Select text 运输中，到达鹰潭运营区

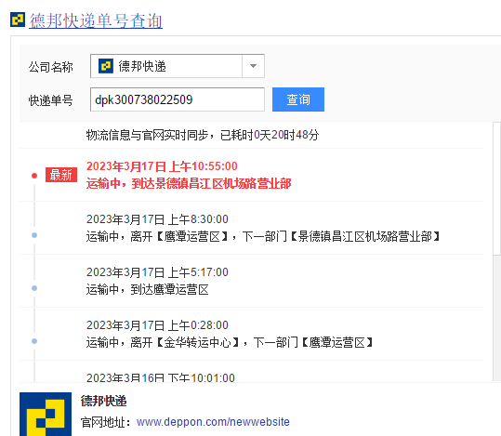coord(147,290)
